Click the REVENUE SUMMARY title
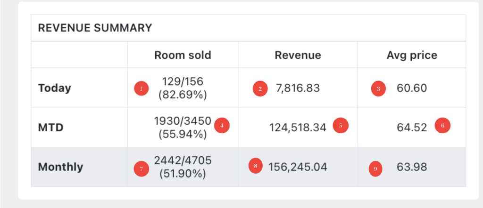The height and width of the screenshot is (208, 483). pyautogui.click(x=95, y=28)
